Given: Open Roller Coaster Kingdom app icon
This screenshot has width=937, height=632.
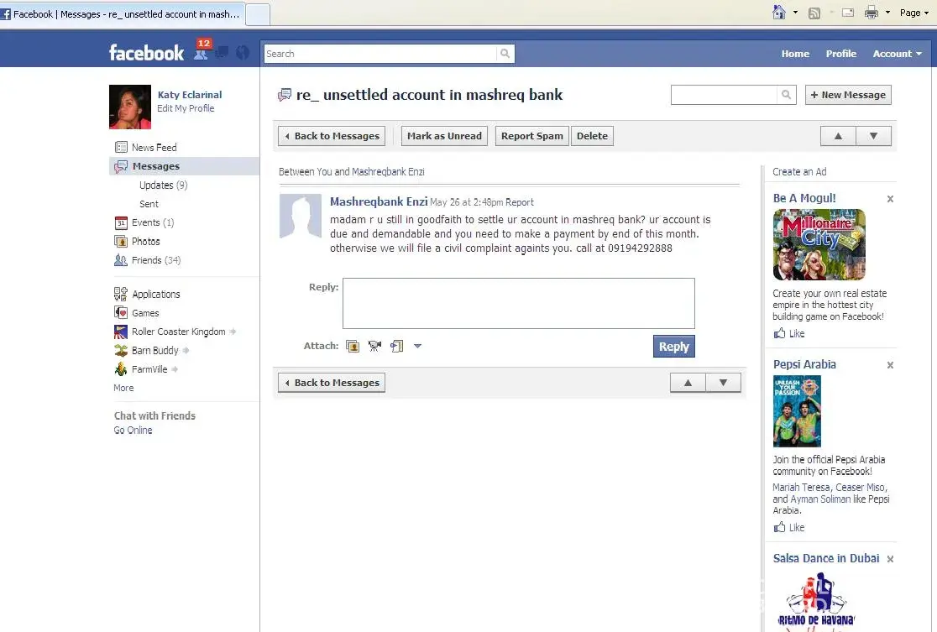Looking at the screenshot, I should pos(121,332).
